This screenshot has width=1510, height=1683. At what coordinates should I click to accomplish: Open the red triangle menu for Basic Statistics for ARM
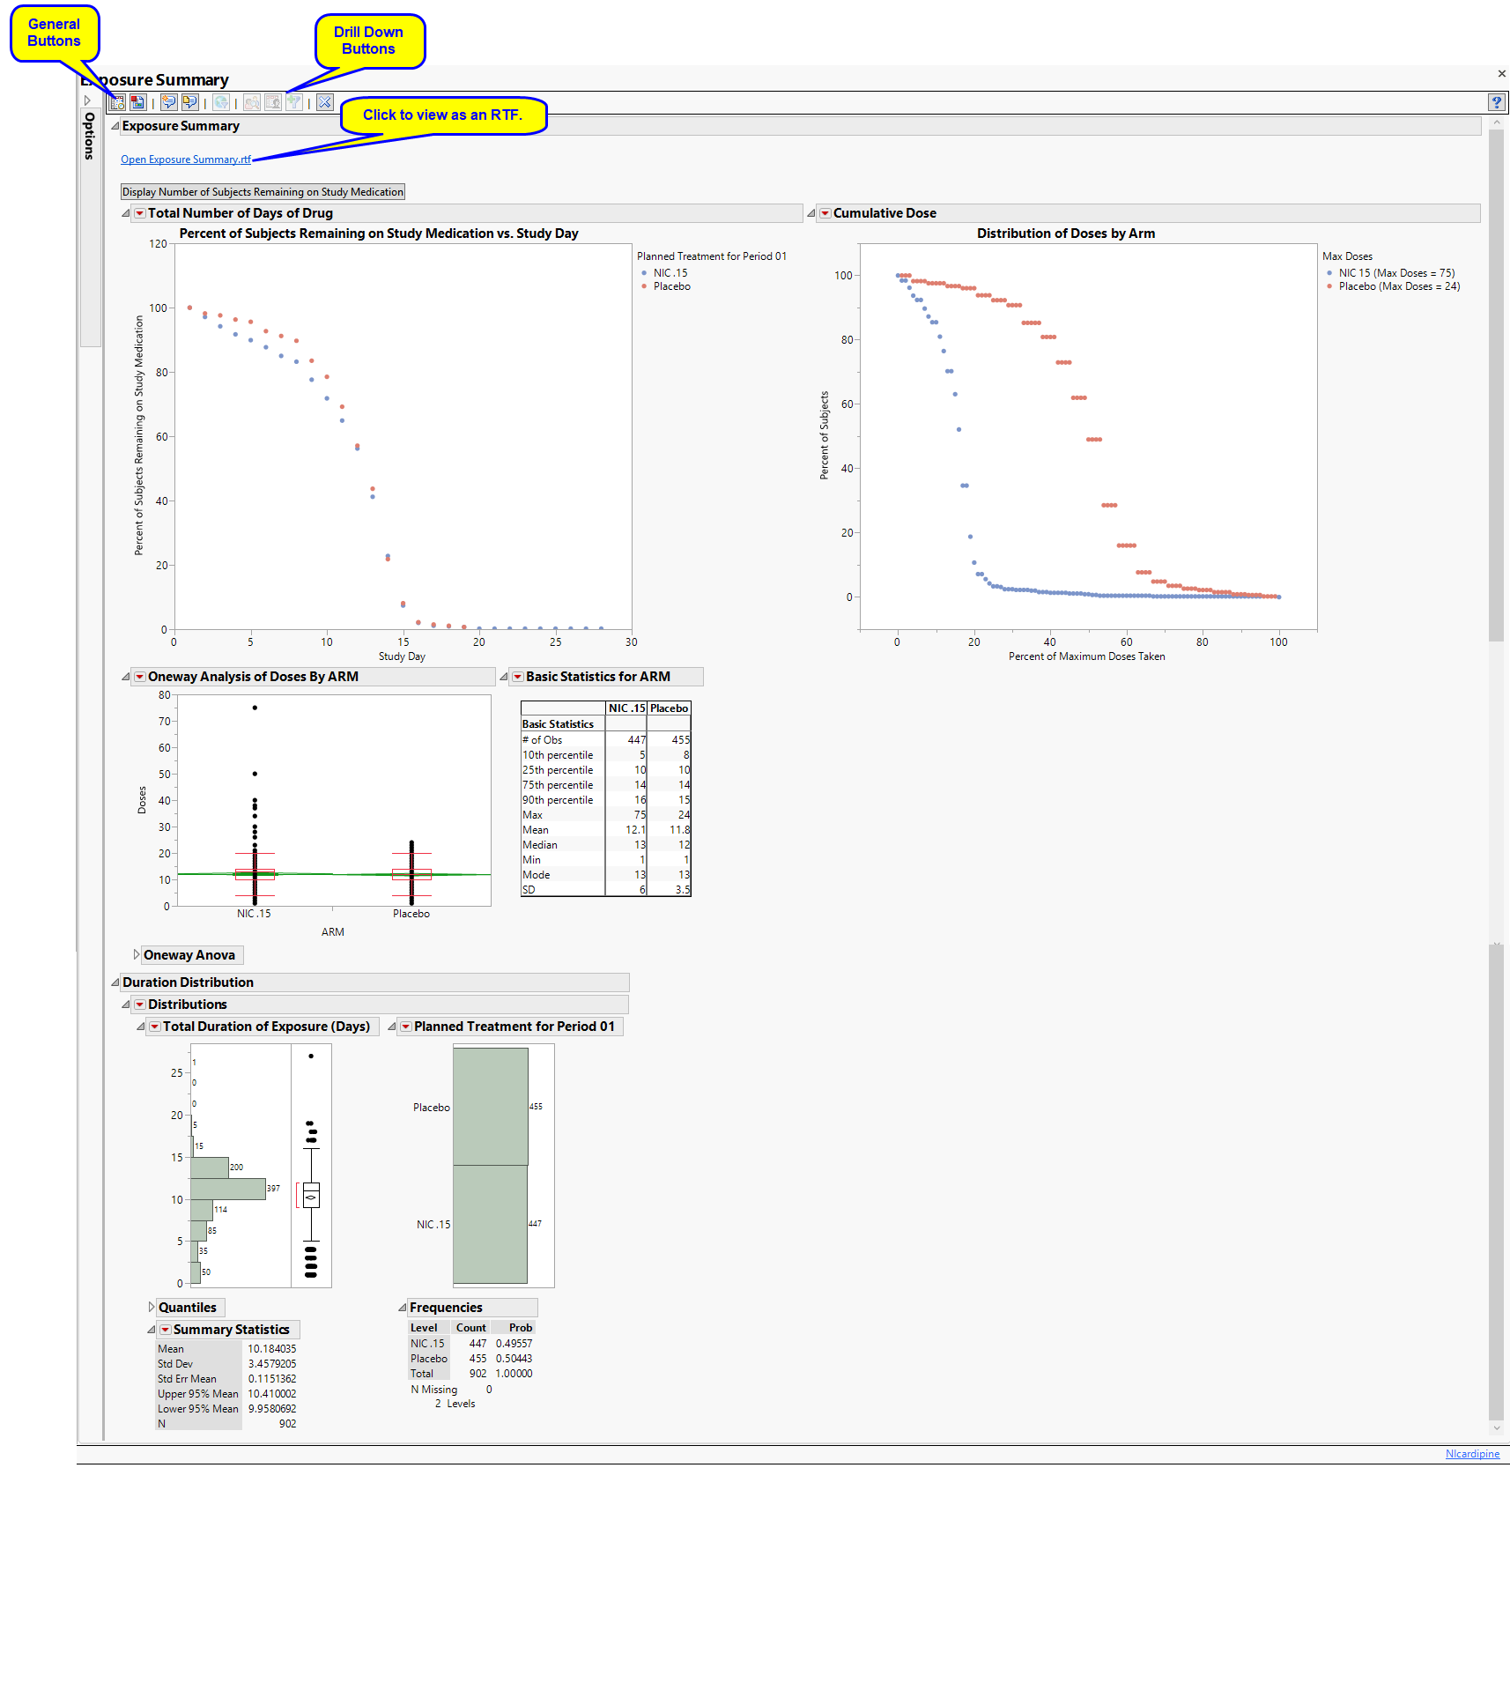tap(517, 677)
